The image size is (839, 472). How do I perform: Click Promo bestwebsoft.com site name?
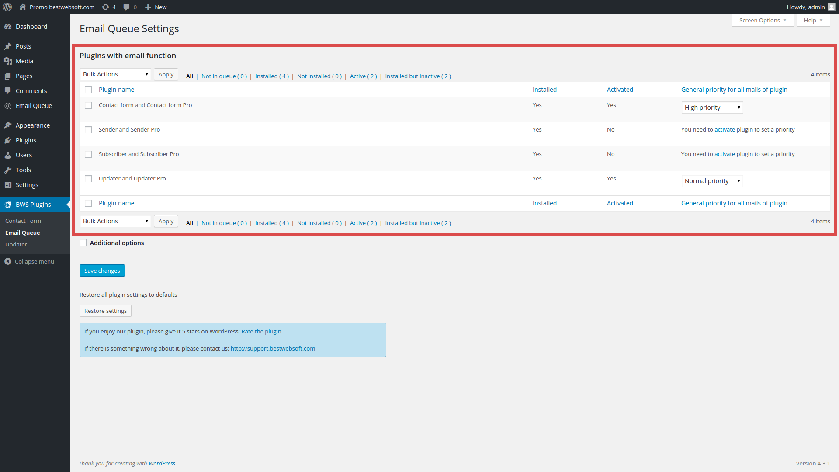(x=62, y=7)
